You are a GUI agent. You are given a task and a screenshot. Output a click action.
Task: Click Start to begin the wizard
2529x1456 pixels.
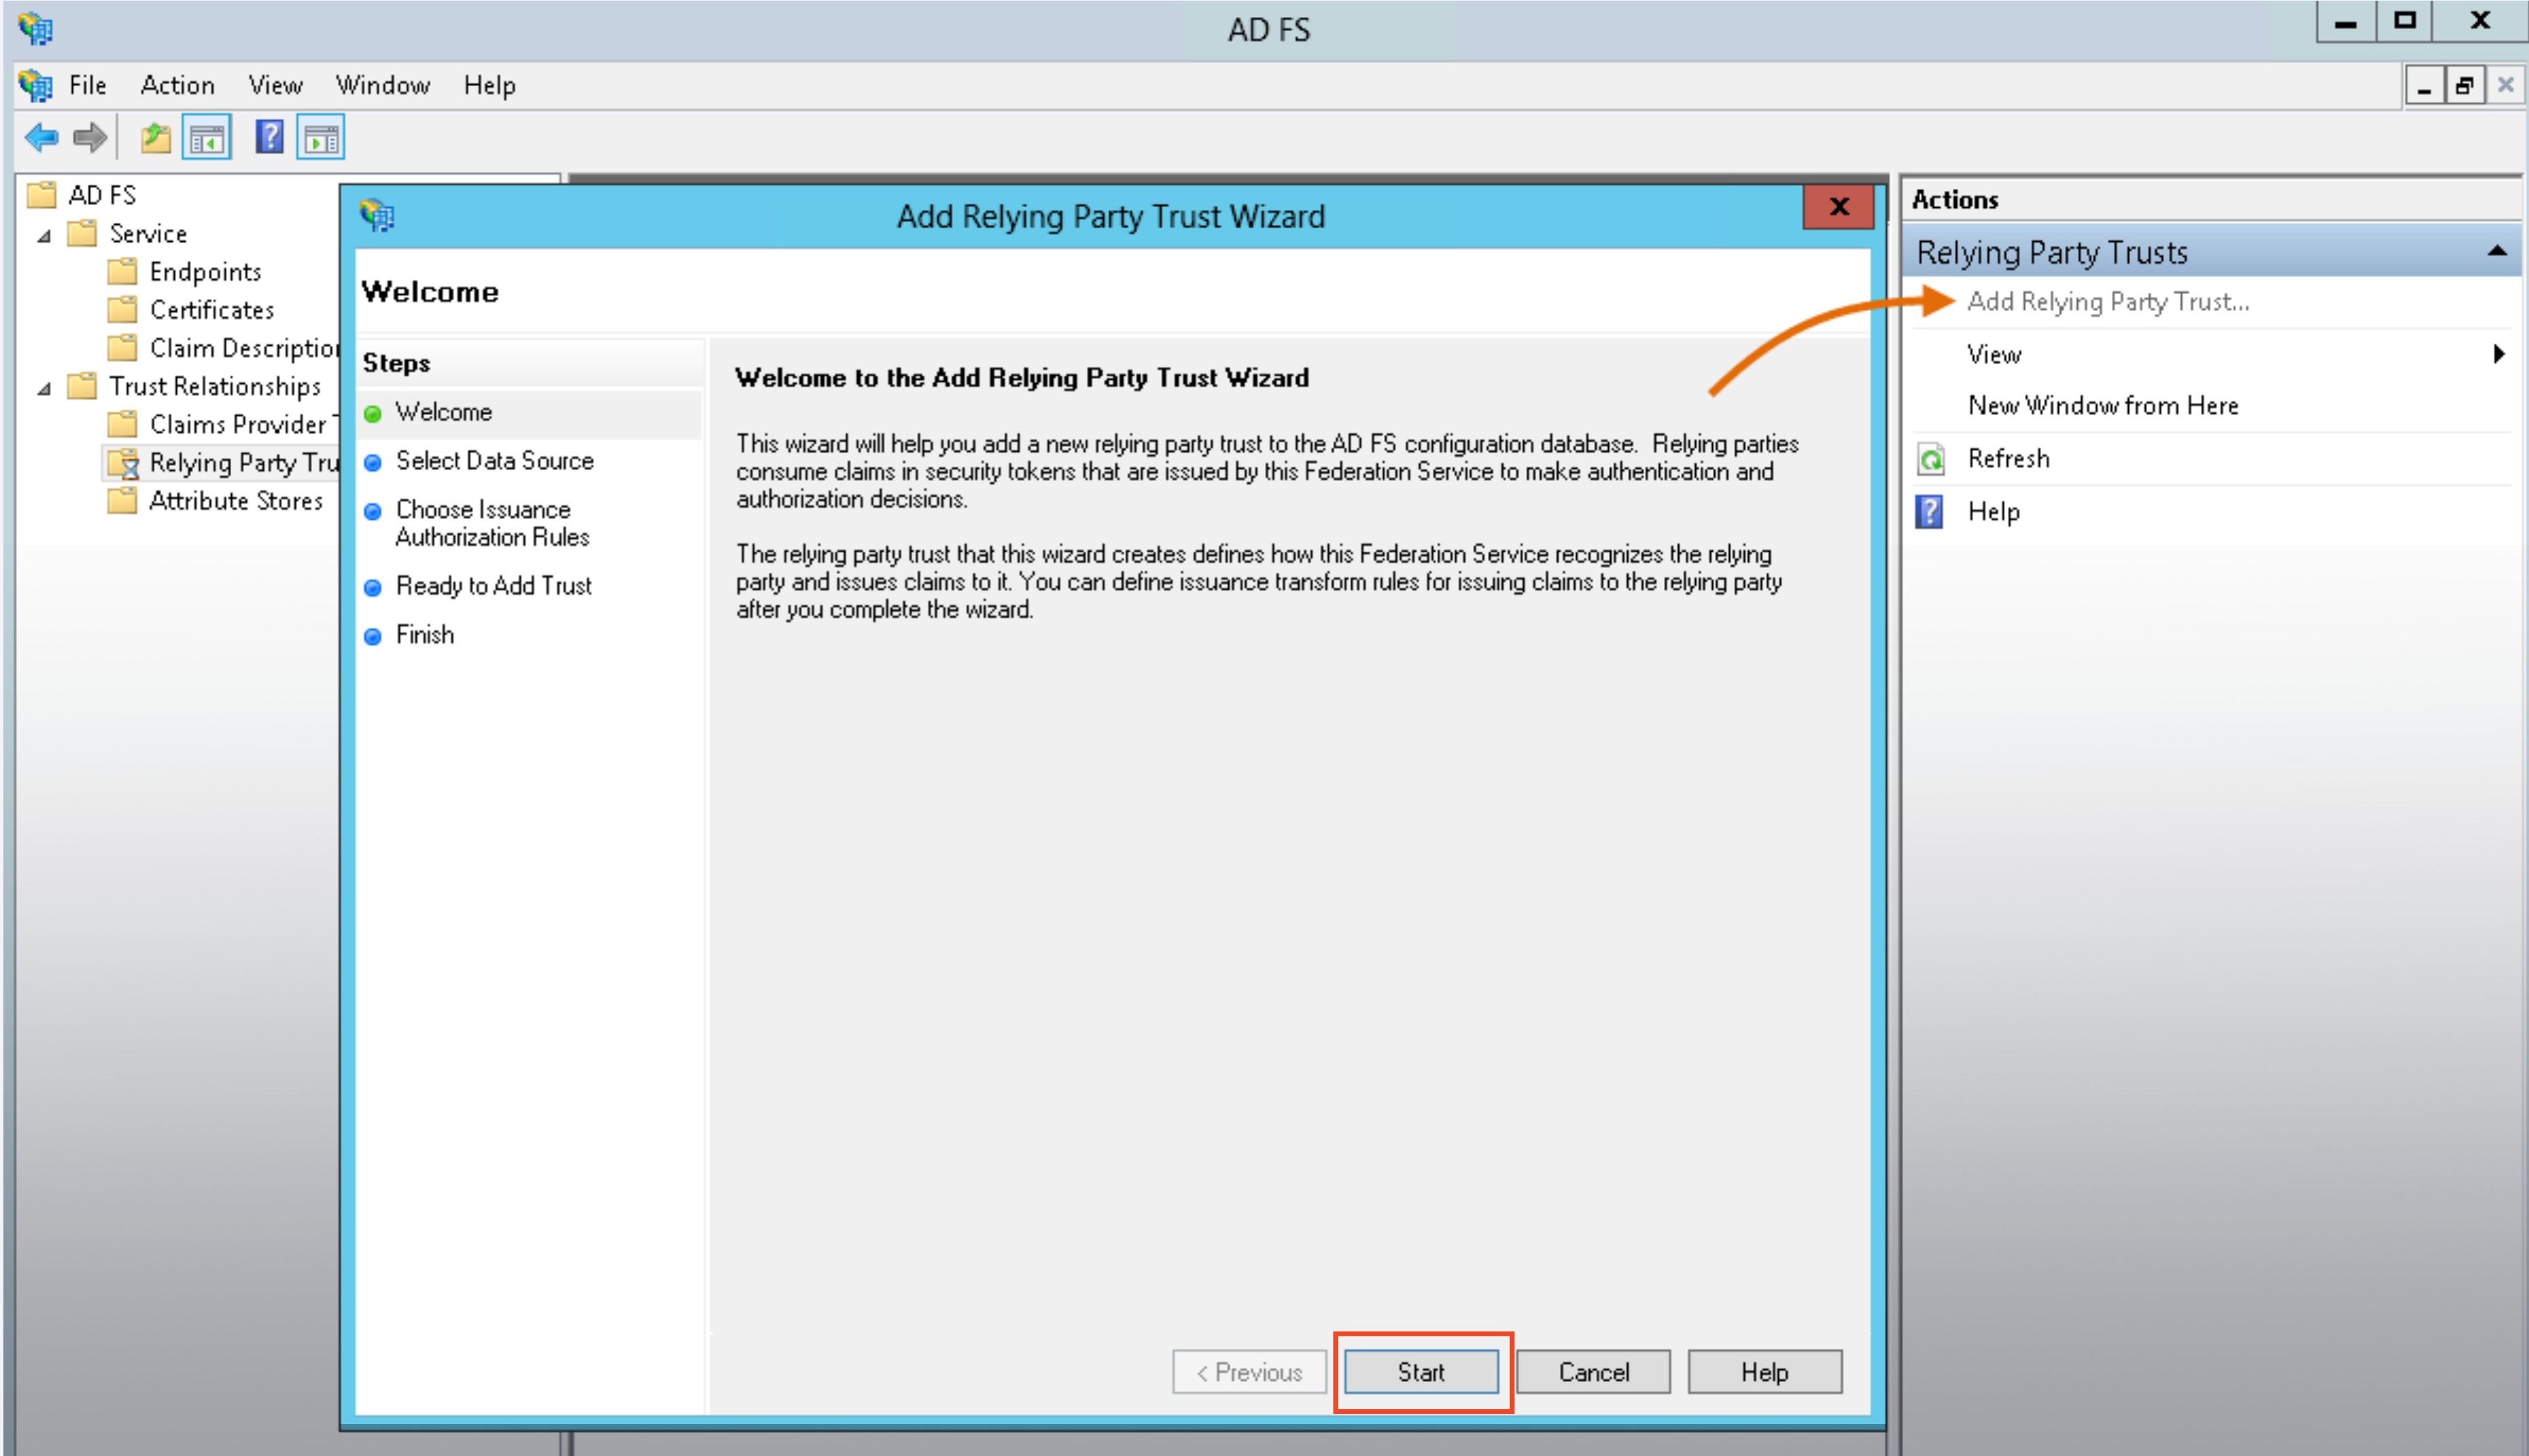click(1421, 1372)
